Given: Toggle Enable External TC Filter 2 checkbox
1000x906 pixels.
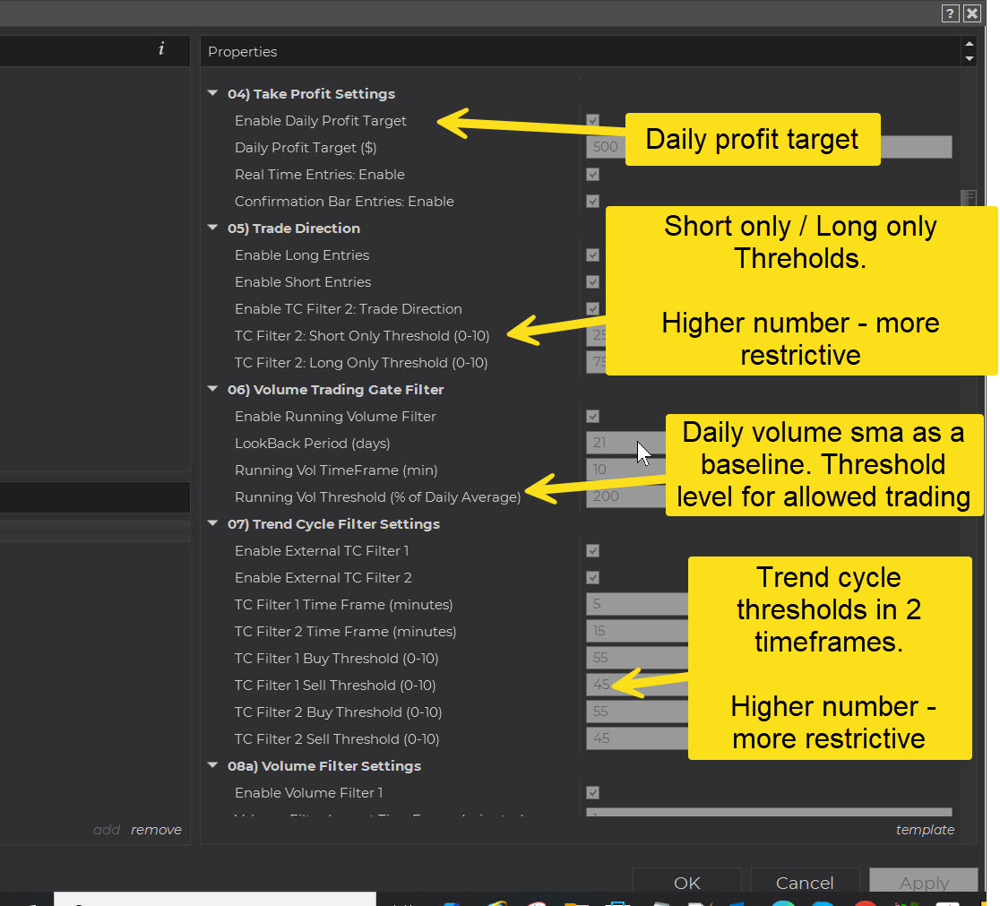Looking at the screenshot, I should (592, 578).
